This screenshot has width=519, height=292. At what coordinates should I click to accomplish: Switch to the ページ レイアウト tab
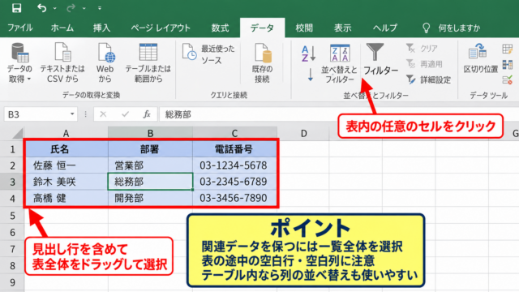tap(161, 28)
